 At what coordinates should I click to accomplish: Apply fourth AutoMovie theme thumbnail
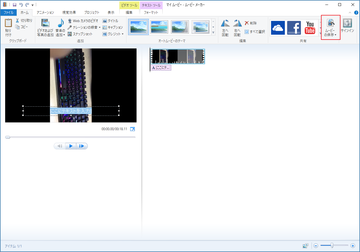[x=201, y=27]
